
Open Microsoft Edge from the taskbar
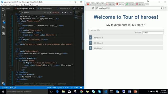click(x=57, y=92)
